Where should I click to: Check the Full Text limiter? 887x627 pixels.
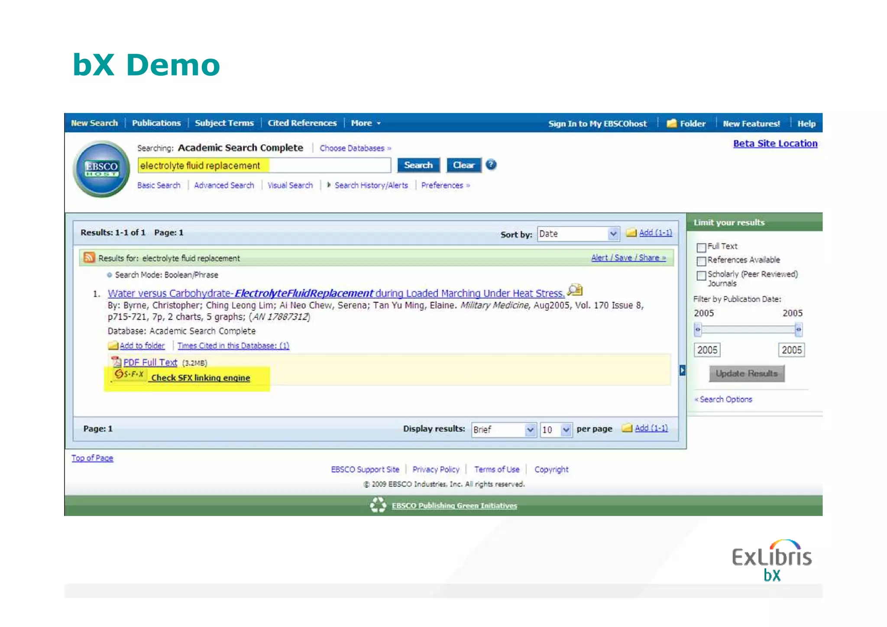[701, 247]
